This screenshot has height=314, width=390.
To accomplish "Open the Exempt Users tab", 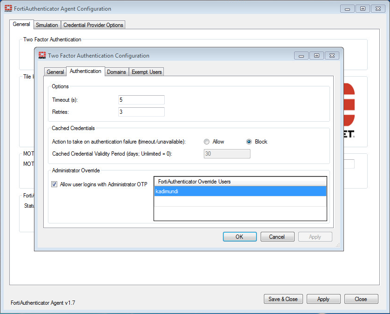I will [146, 72].
